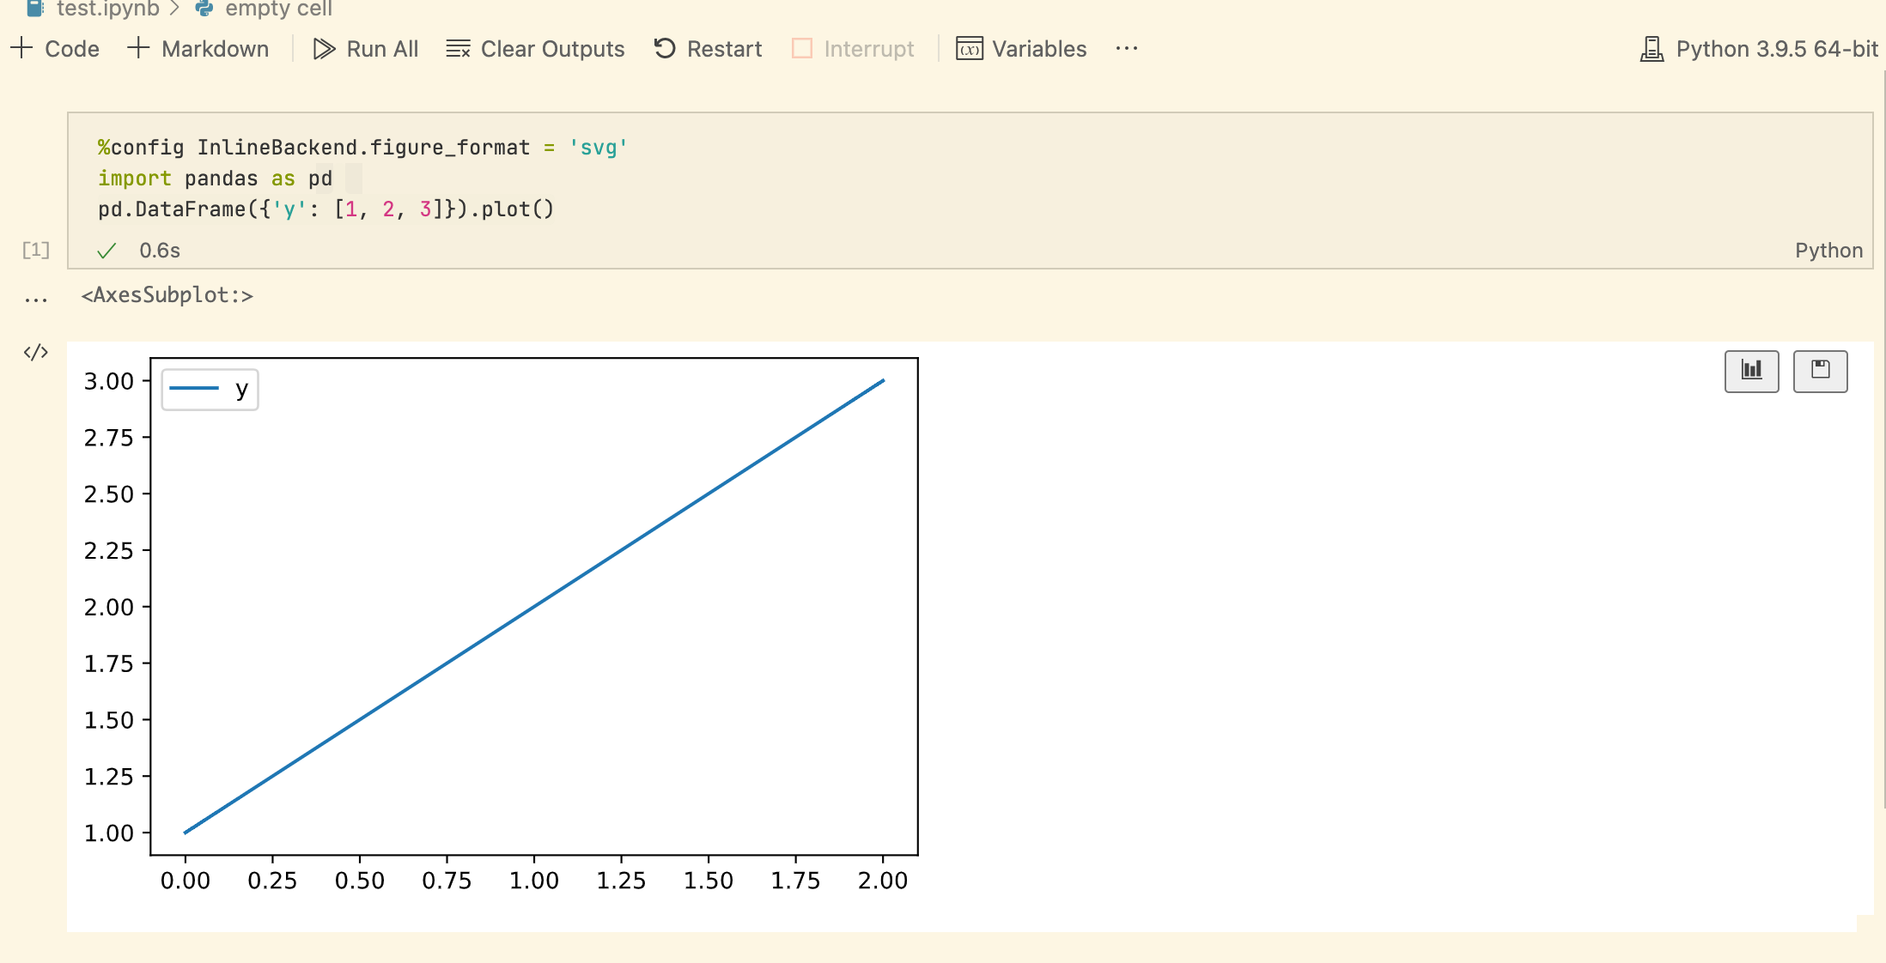Click the Restart kernel icon
This screenshot has width=1886, height=963.
click(x=665, y=49)
